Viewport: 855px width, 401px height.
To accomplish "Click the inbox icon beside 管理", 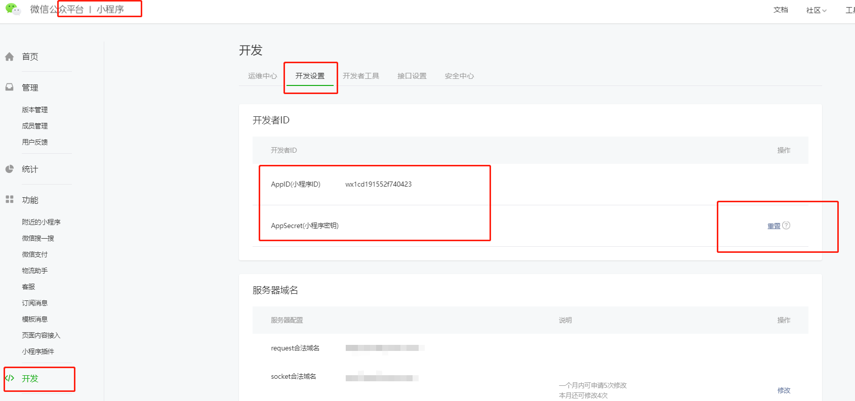I will pyautogui.click(x=10, y=87).
